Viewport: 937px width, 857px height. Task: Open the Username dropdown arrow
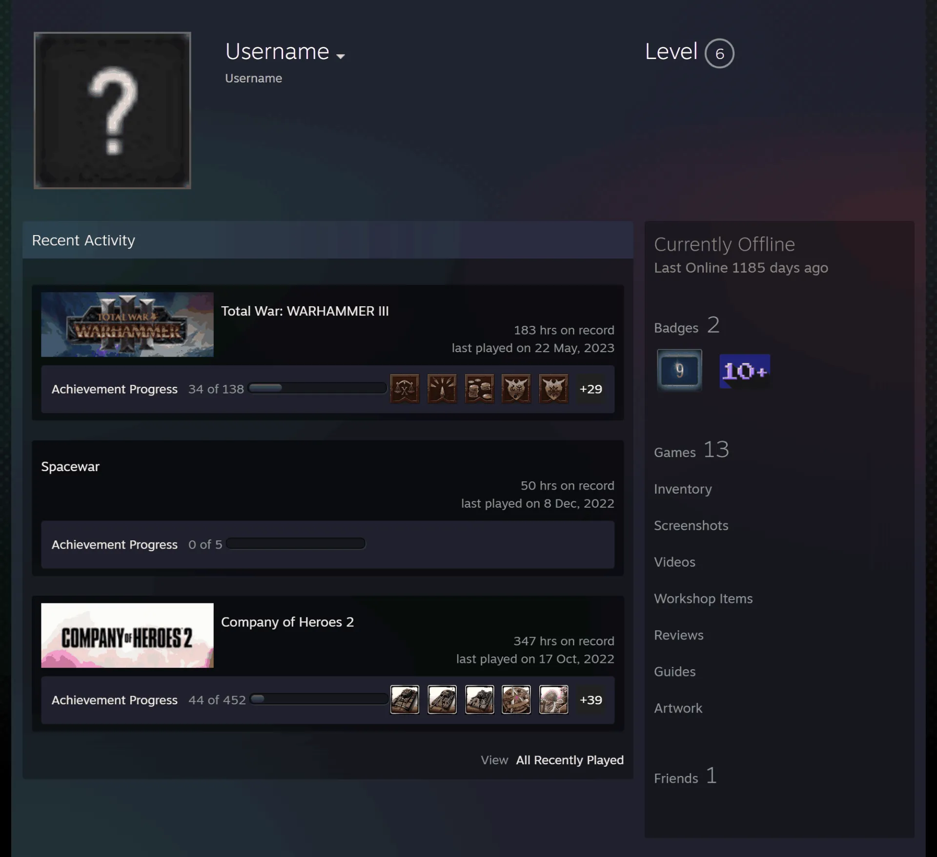click(x=341, y=56)
